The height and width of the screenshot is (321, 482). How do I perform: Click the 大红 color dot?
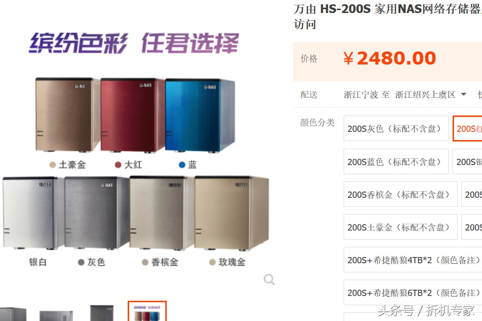[118, 165]
